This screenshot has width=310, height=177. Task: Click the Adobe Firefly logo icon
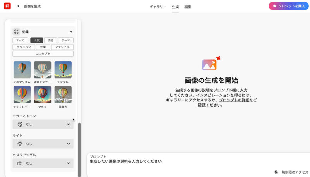tap(7, 6)
